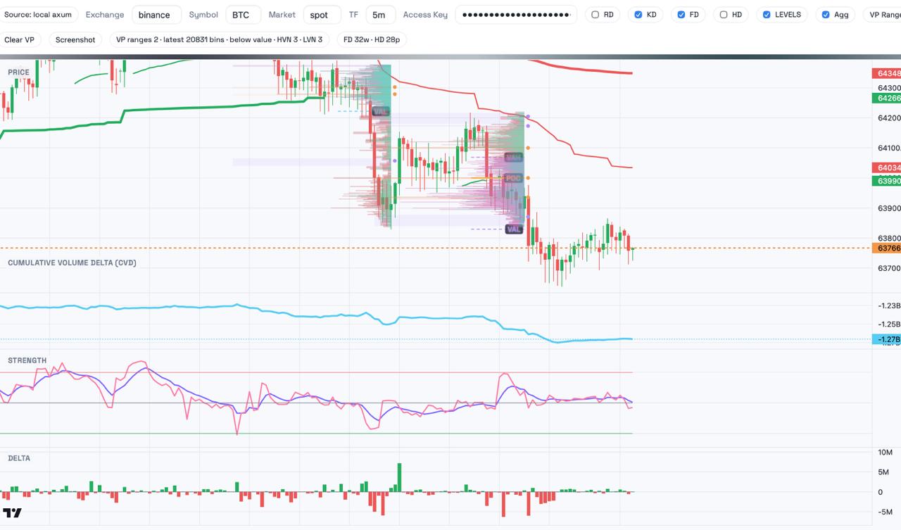Click the TradingView logo icon
901x530 pixels.
12,512
